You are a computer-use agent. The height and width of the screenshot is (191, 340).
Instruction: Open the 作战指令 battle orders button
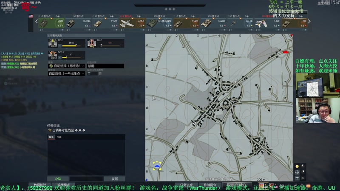[x=210, y=185]
